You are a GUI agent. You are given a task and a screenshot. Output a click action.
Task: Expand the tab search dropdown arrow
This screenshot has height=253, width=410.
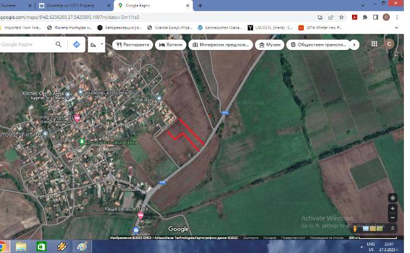tap(362, 5)
